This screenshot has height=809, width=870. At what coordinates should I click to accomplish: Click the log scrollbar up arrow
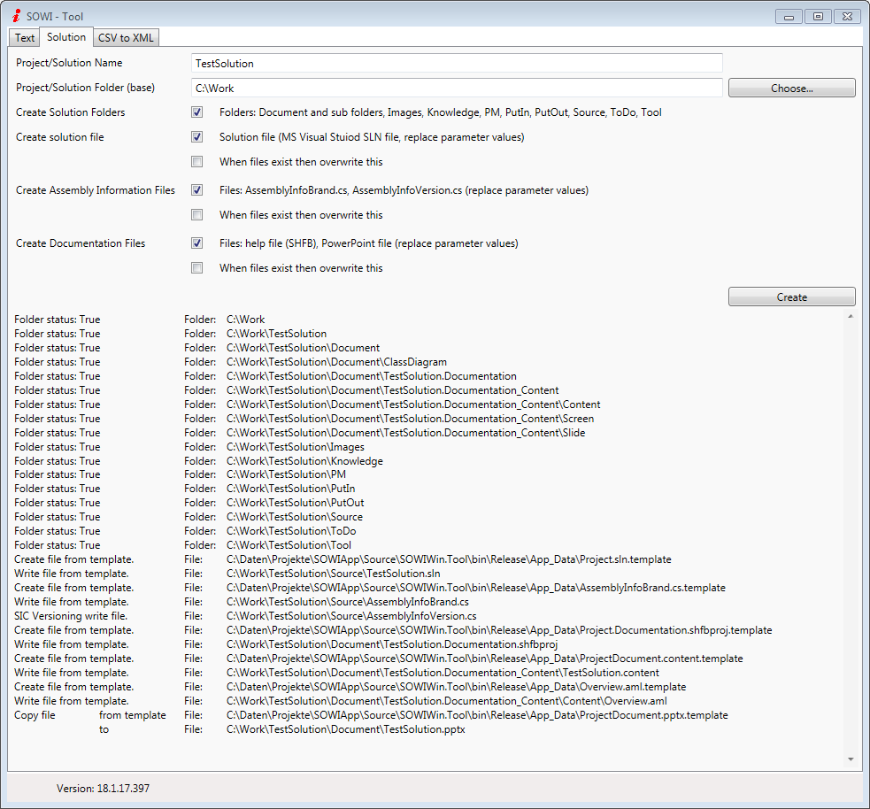coord(851,316)
